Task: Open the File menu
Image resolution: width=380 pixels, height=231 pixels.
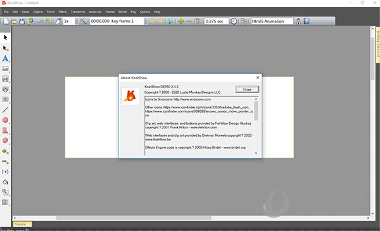Action: click(6, 12)
